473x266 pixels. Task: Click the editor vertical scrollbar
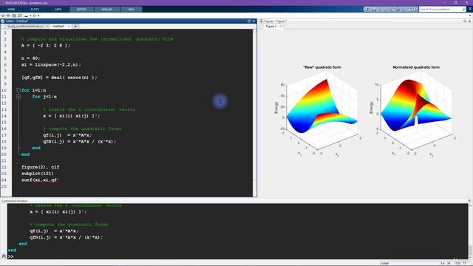coord(254,113)
